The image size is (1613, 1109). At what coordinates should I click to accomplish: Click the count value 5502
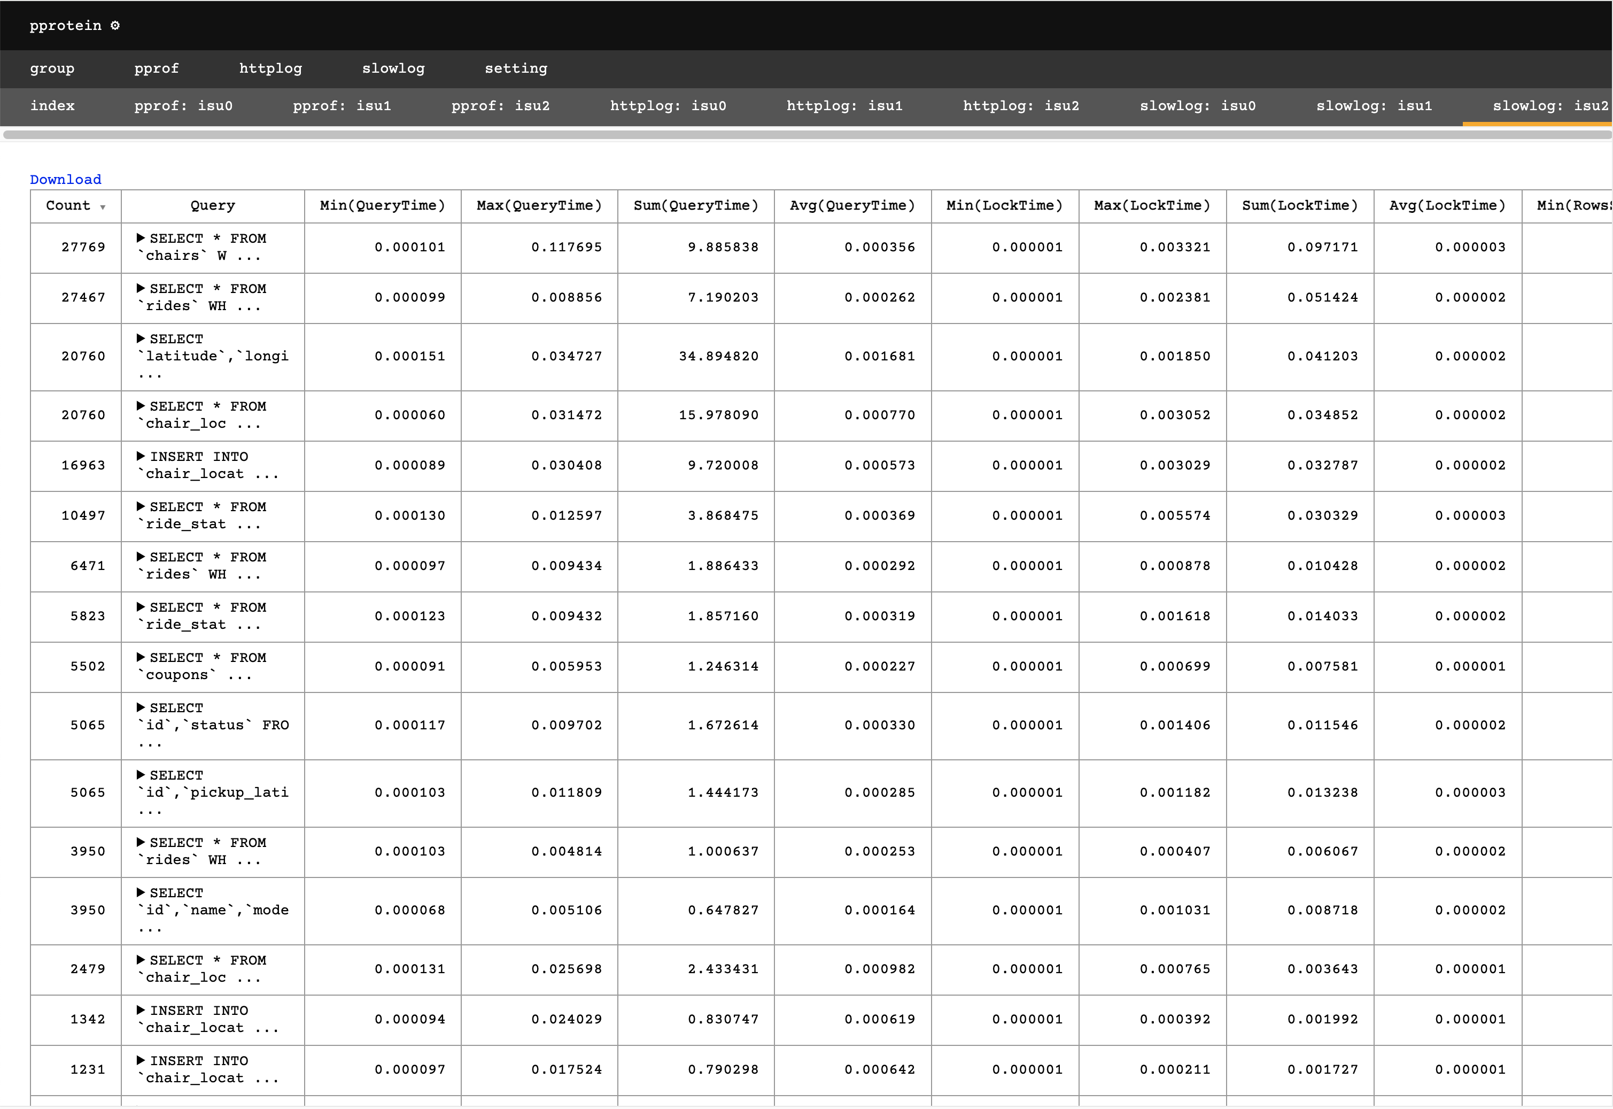(88, 666)
